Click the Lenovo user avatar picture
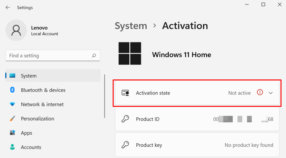Screen dimensions: 286x158 16,30
